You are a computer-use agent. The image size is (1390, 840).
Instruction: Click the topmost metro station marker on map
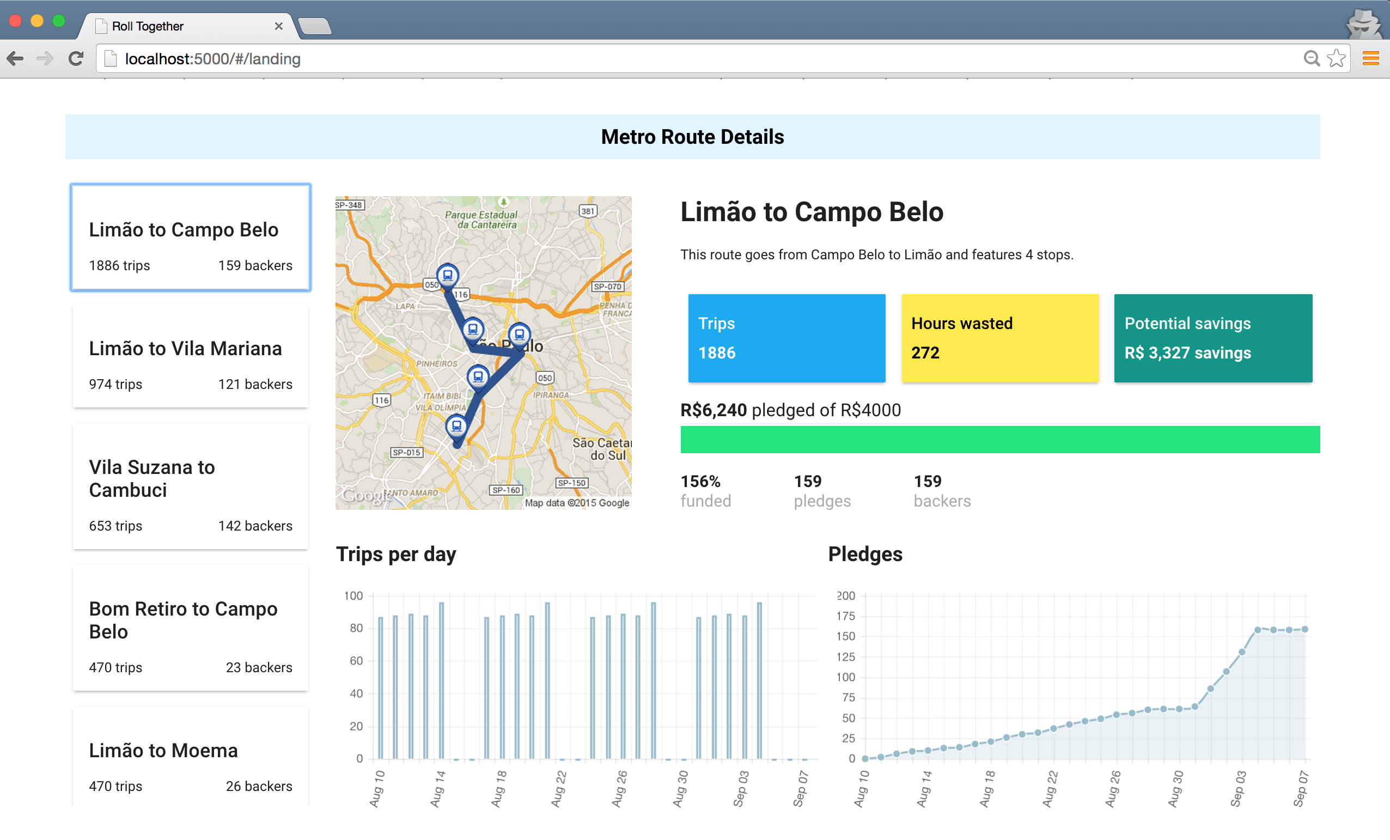(x=447, y=276)
